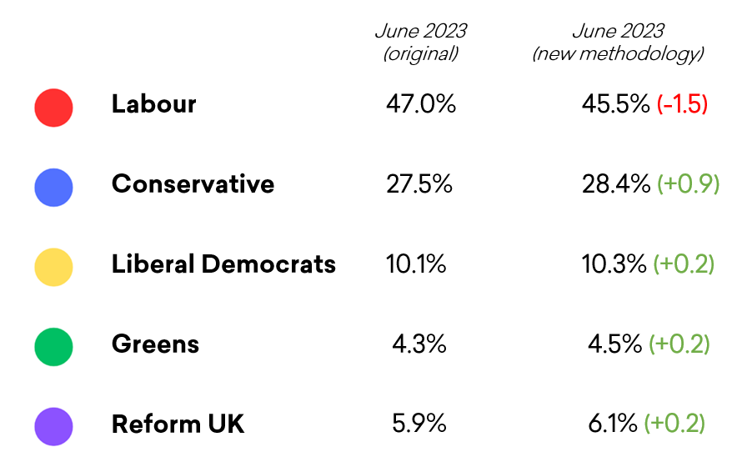Select the green (+0.9) change figure
Image resolution: width=752 pixels, height=467 pixels.
point(688,184)
